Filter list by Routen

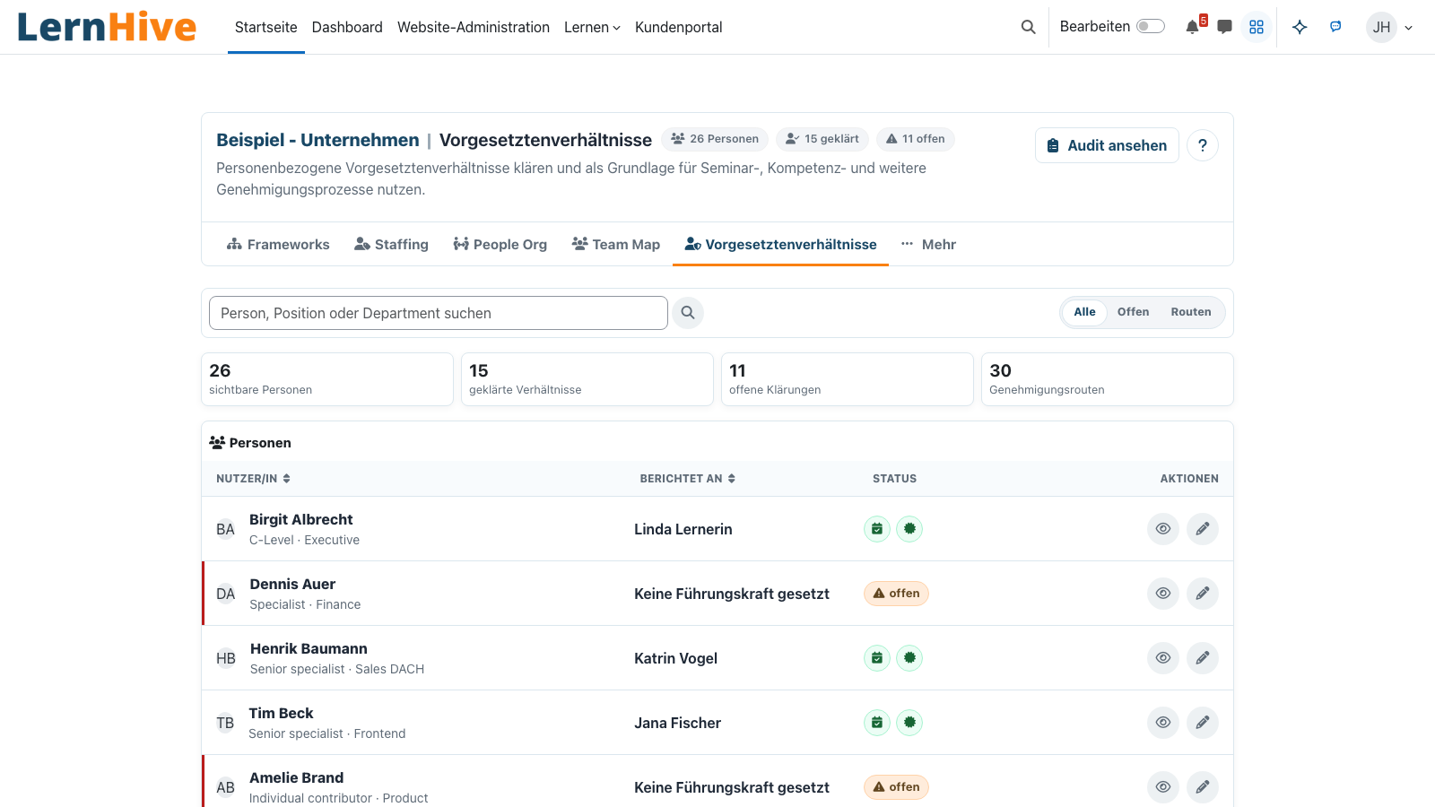point(1191,312)
